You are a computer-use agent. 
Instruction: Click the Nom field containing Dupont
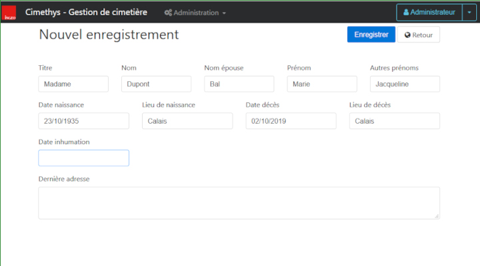coord(156,84)
